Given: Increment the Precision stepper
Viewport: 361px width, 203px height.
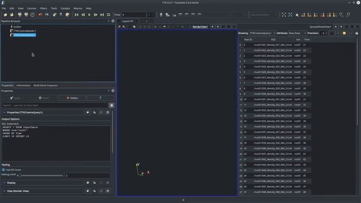Looking at the screenshot, I should pos(326,32).
